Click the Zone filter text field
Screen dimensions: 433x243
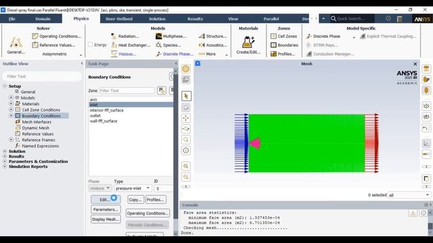[127, 90]
